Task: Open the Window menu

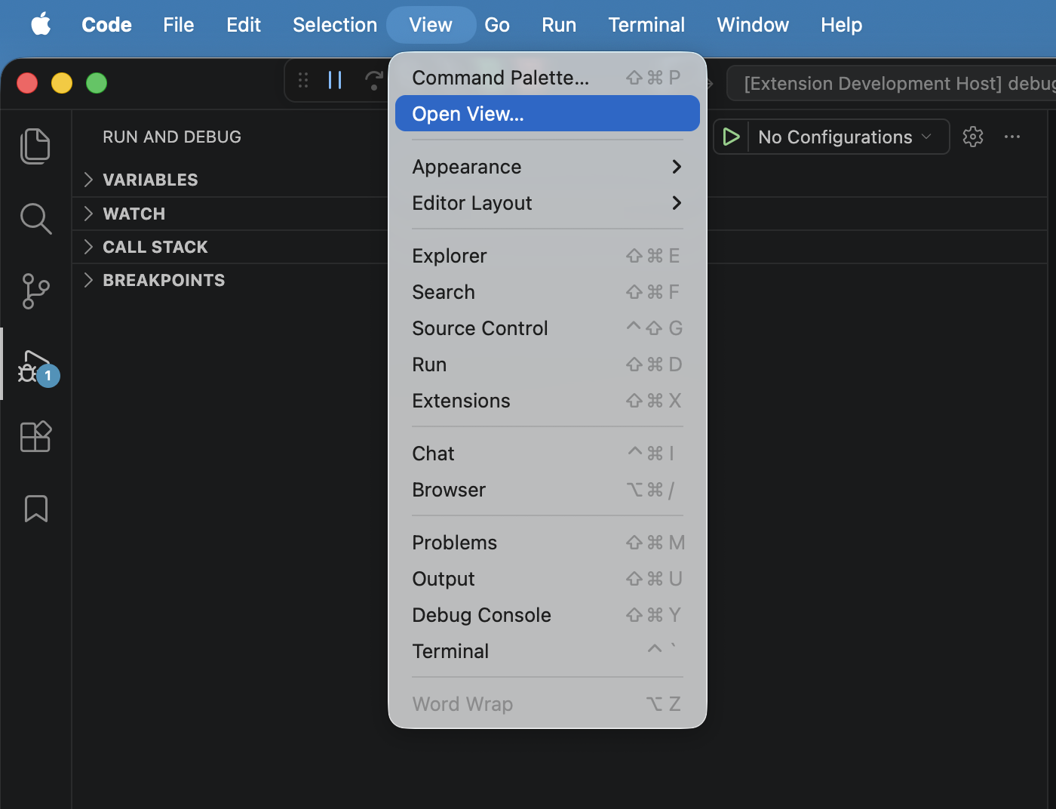Action: 753,24
